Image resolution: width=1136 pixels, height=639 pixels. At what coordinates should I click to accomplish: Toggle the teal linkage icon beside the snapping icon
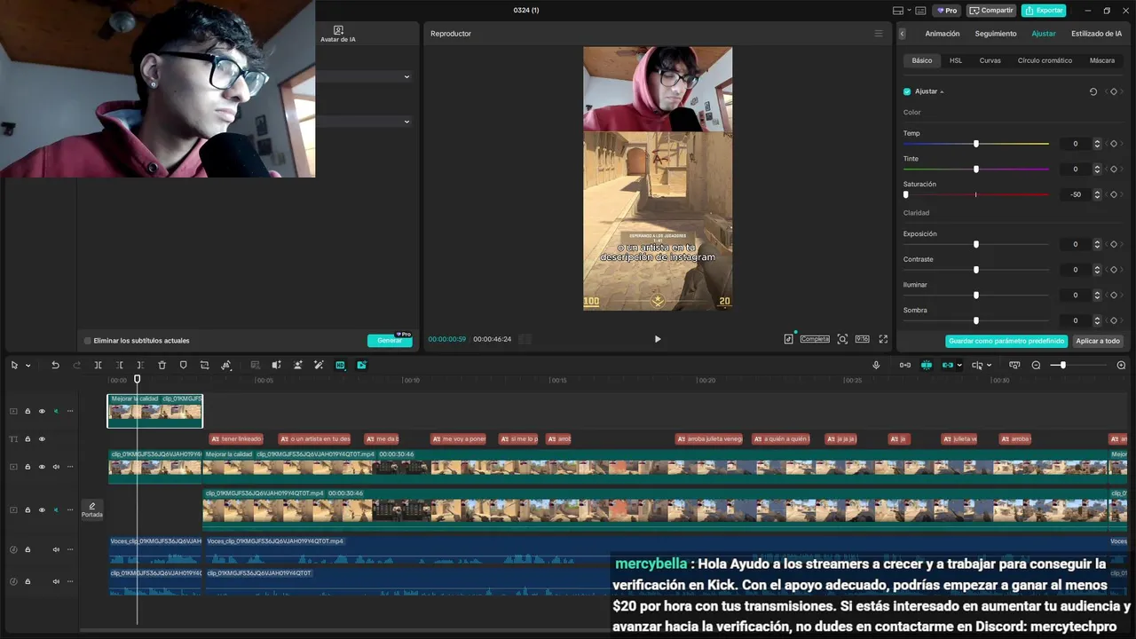coord(947,365)
